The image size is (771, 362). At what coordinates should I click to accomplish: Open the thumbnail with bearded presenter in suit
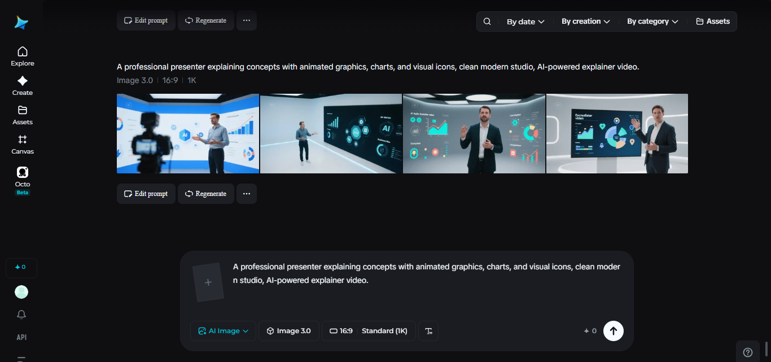(474, 133)
